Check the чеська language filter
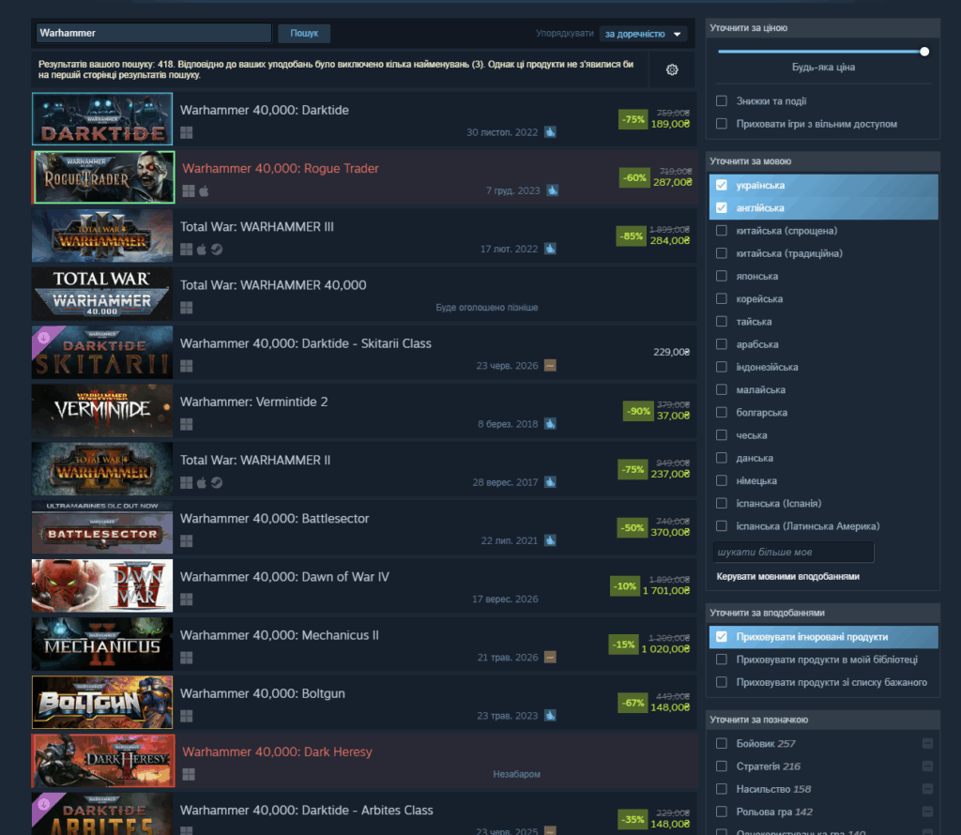This screenshot has width=961, height=835. (722, 435)
